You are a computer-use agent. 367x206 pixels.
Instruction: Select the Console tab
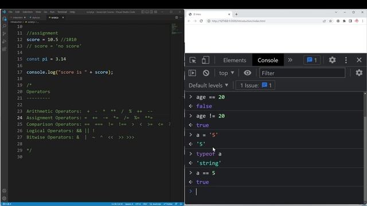[x=268, y=60]
